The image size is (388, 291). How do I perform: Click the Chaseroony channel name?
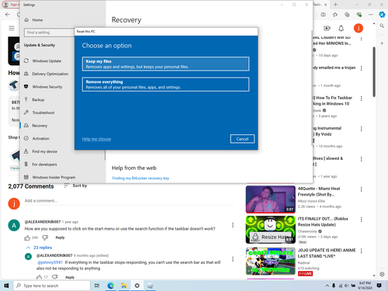(x=307, y=231)
